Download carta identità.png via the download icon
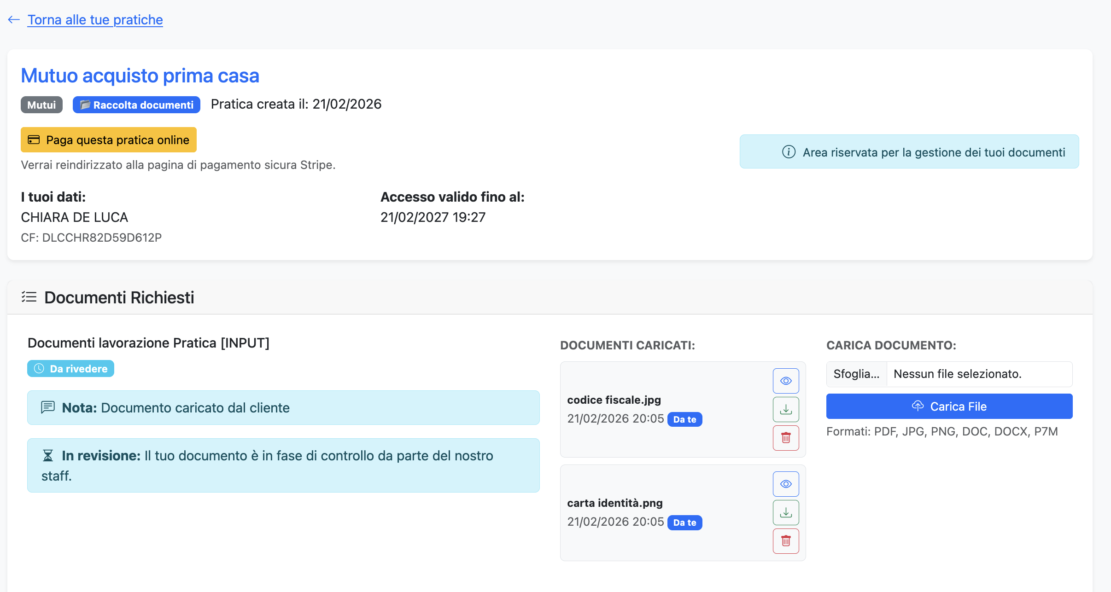 click(785, 512)
